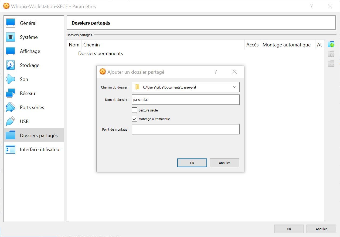This screenshot has width=340, height=237.
Task: Confirm with OK in the Ajouter dialog
Action: [x=192, y=163]
